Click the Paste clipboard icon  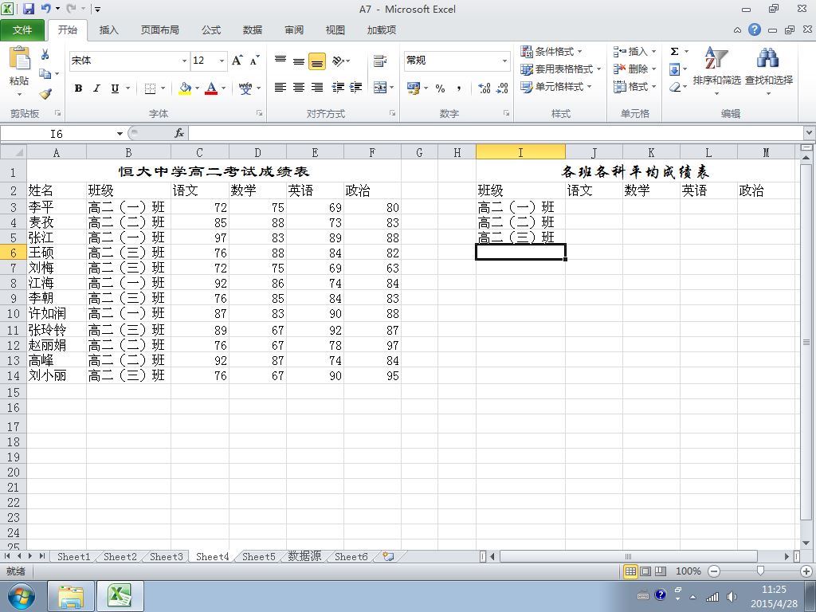(x=19, y=59)
